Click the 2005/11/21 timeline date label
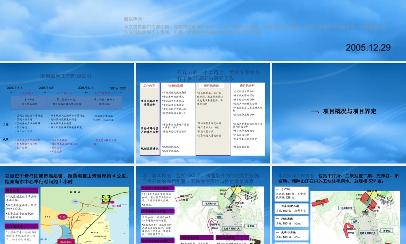 [47, 88]
